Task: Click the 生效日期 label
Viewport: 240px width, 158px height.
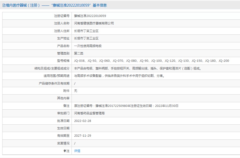Action: (x=63, y=128)
